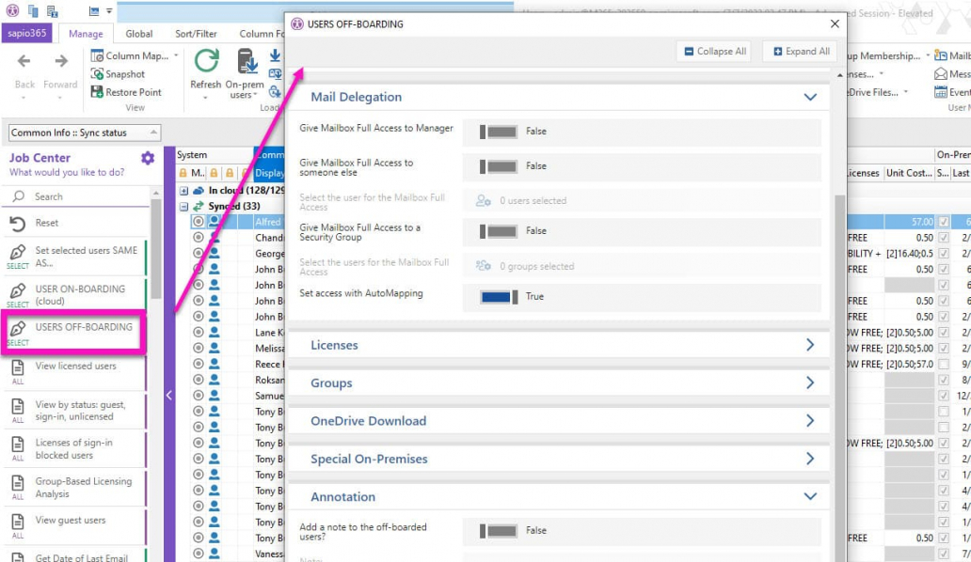Open Licenses of sign-in blocked users job
Screen dimensions: 971x562
pos(74,449)
